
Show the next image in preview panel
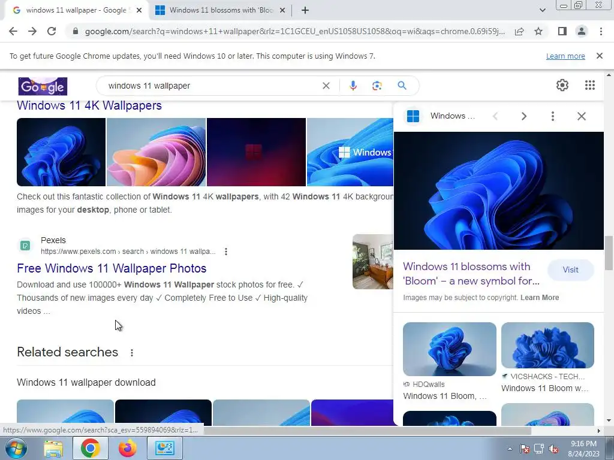point(524,116)
